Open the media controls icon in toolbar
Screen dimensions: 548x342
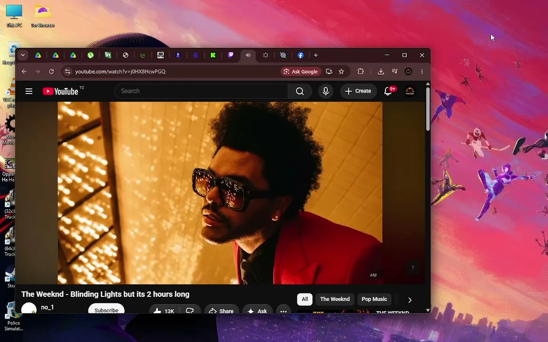click(x=394, y=72)
